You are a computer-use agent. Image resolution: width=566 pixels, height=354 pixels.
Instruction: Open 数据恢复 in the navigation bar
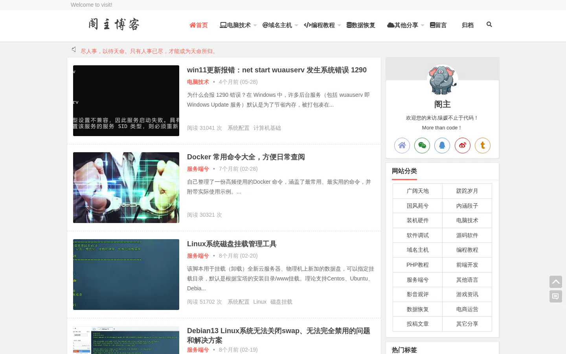point(361,25)
